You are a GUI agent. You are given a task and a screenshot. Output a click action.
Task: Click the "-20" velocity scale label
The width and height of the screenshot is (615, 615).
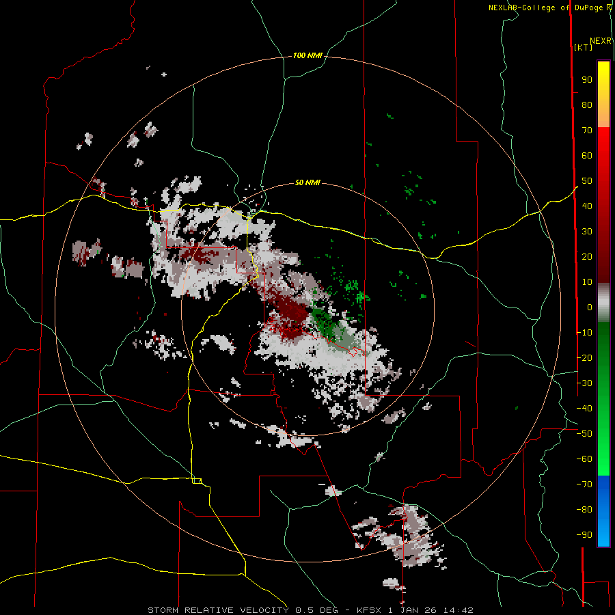coord(584,358)
